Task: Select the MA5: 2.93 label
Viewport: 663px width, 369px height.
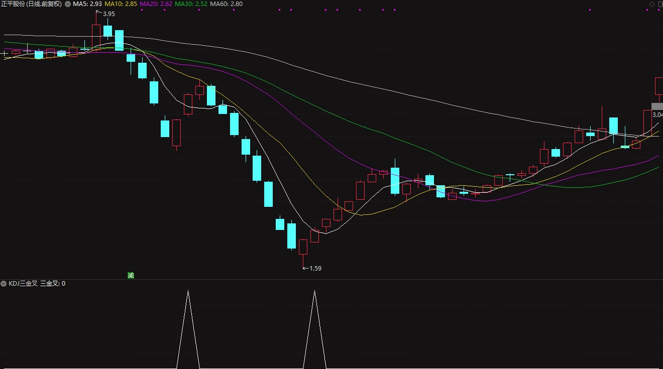Action: 87,4
